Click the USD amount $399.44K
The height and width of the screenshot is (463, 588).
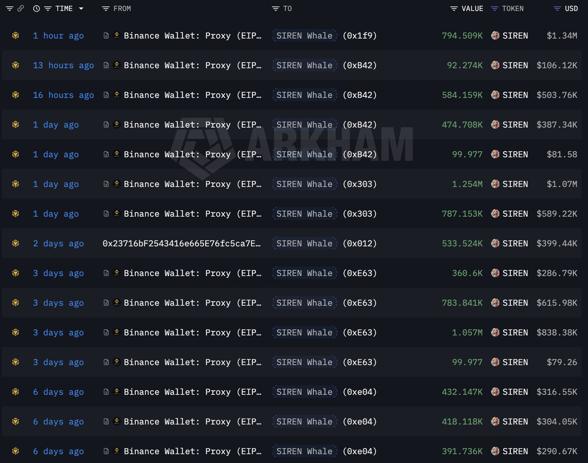pyautogui.click(x=557, y=244)
